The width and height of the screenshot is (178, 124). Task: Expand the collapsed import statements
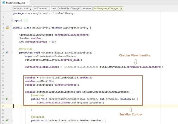coord(12,21)
